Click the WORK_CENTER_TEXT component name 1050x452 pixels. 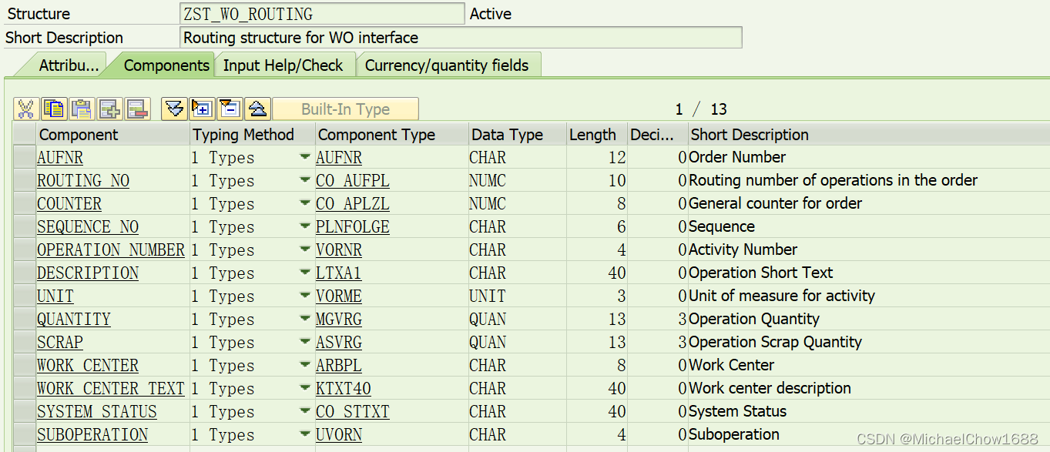(111, 389)
